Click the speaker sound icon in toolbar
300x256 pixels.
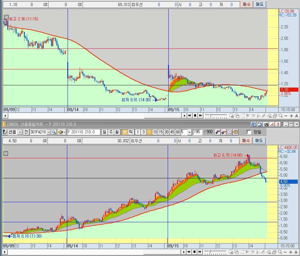(61, 132)
